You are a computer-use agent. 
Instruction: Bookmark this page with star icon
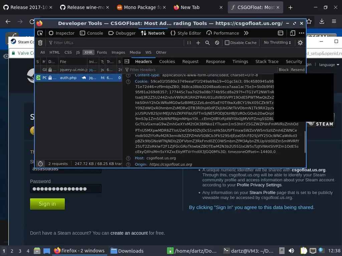[309, 21]
